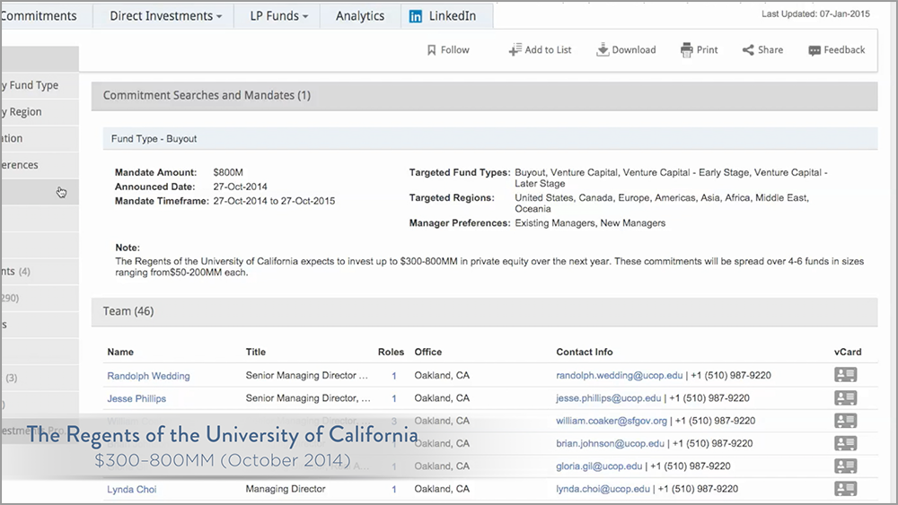Open vCard in william.coaker row
Viewport: 898px width, 505px height.
(845, 421)
